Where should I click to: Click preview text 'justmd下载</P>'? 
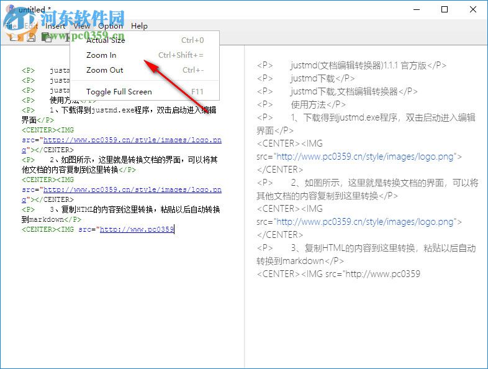[x=323, y=78]
